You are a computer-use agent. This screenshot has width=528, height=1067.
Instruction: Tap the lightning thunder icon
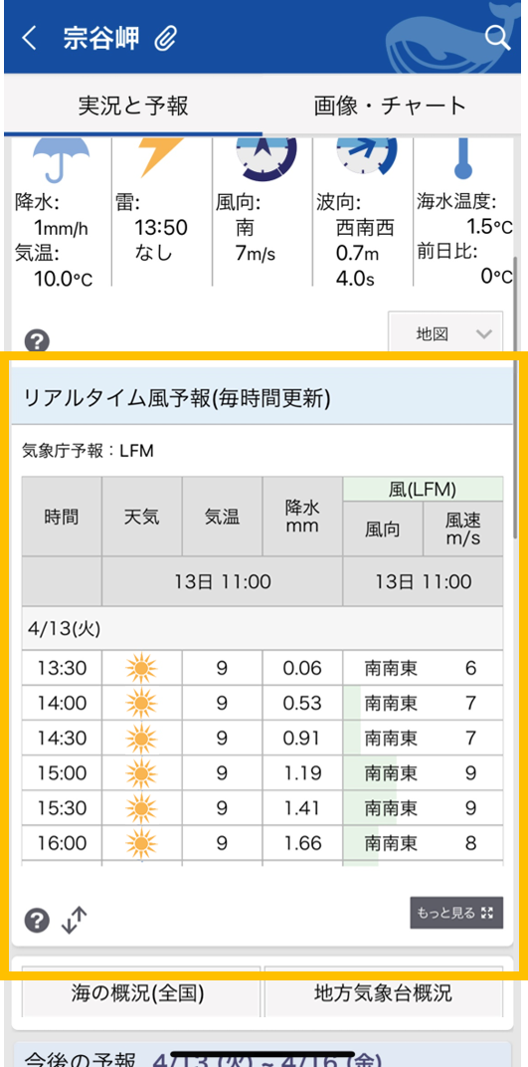point(160,156)
